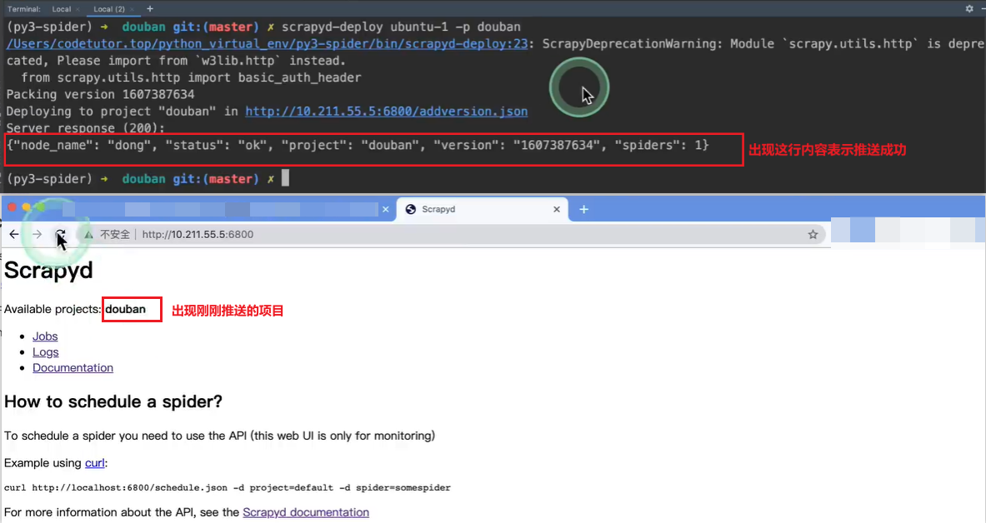Reload the Scrapyd page
Viewport: 986px width, 523px height.
point(59,234)
